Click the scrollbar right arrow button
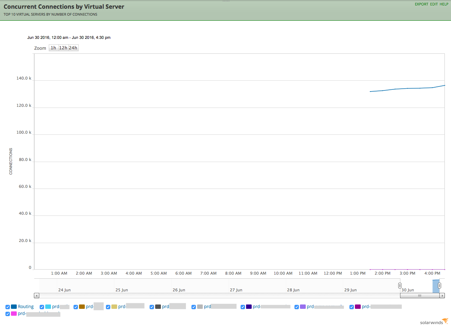 coord(442,296)
